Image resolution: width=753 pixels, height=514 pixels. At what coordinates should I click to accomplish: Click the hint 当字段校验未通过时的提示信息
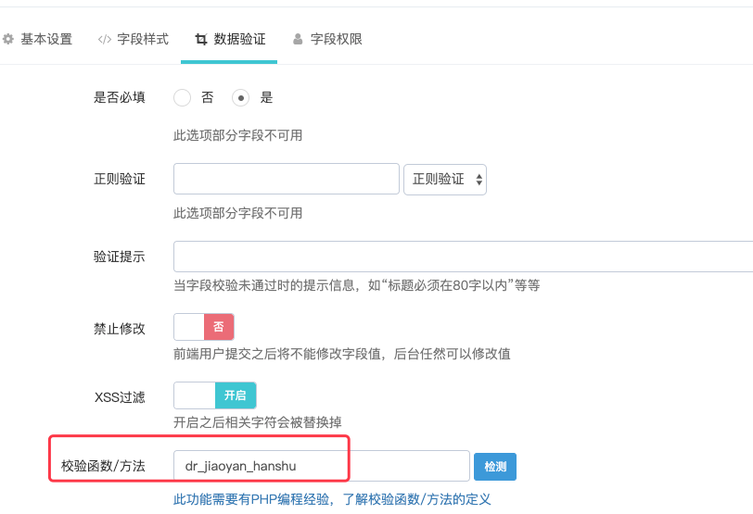(264, 286)
